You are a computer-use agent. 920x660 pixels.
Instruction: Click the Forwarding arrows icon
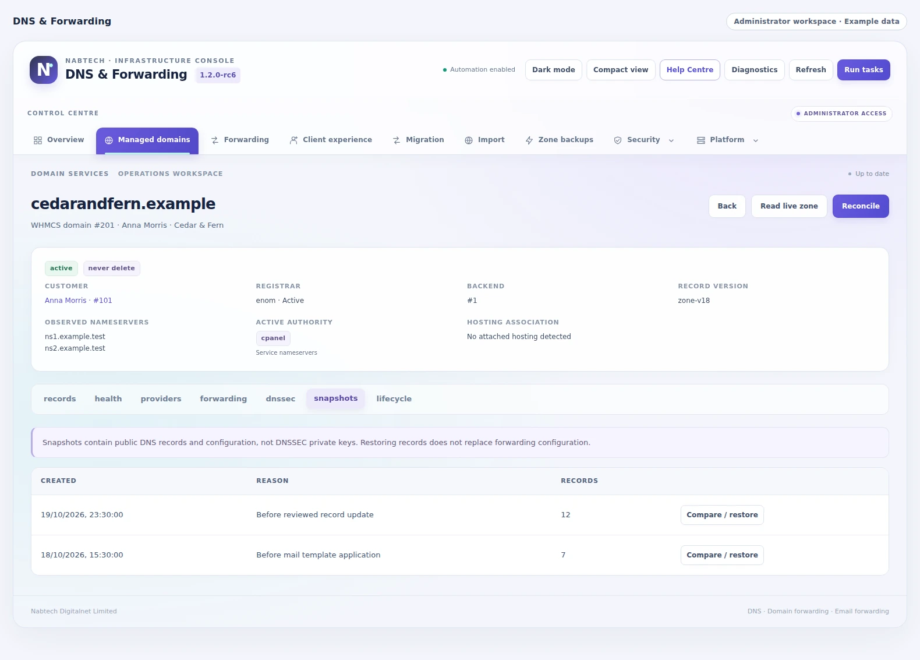click(x=215, y=140)
